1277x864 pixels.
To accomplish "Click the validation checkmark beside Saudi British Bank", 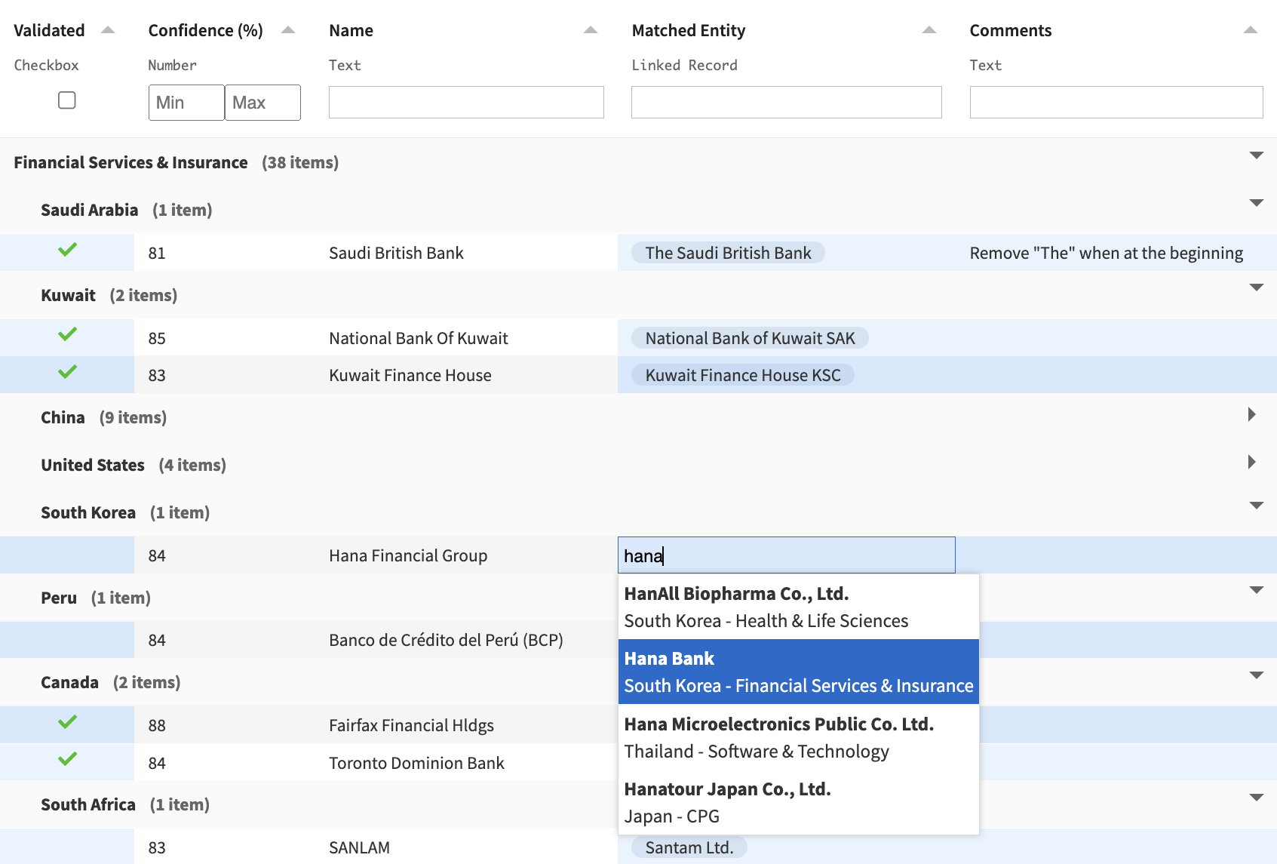I will 66,252.
